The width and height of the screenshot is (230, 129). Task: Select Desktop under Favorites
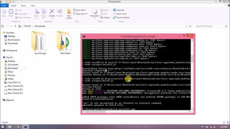[x=11, y=36]
